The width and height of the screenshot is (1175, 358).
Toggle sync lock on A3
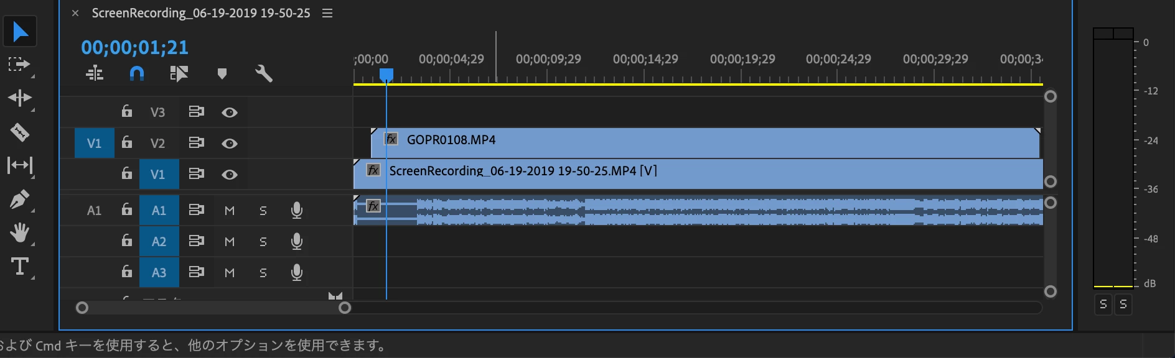[197, 272]
